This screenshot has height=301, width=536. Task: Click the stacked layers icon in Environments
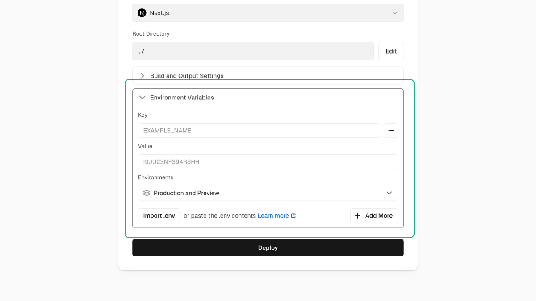coord(147,193)
